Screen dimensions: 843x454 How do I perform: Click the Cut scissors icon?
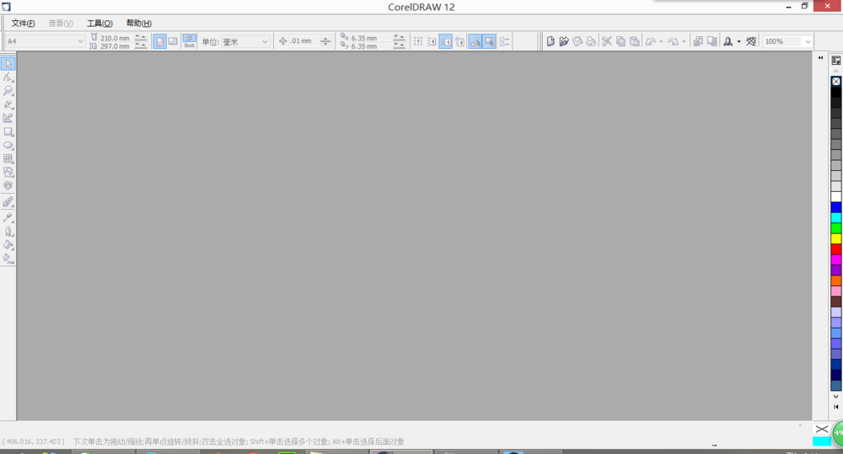click(x=606, y=41)
